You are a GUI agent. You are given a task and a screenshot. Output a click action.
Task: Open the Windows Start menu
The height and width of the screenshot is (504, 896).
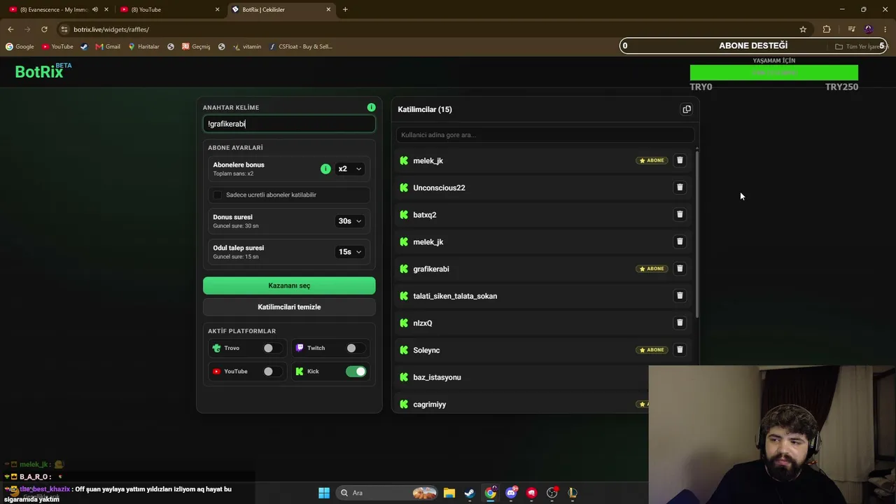(324, 493)
